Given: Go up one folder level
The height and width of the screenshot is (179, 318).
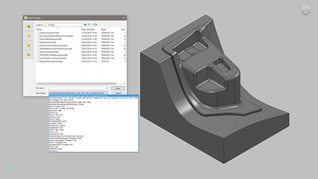Looking at the screenshot, I should [88, 25].
